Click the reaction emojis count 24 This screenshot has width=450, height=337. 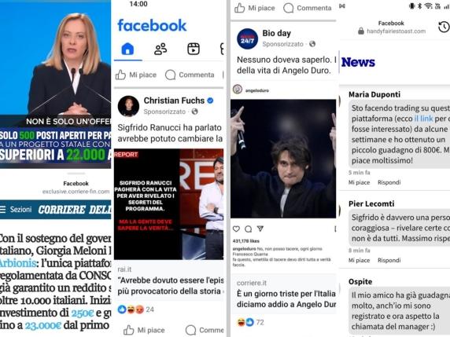pyautogui.click(x=136, y=310)
